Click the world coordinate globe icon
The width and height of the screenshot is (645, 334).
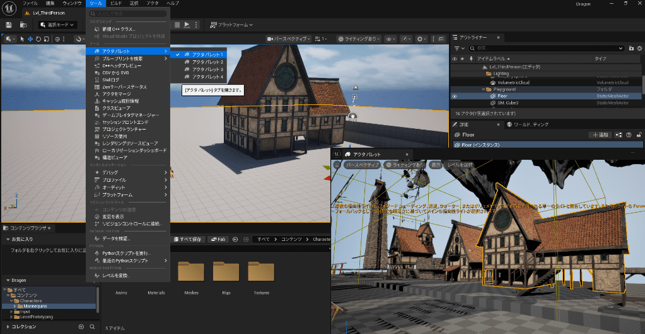coord(57,39)
